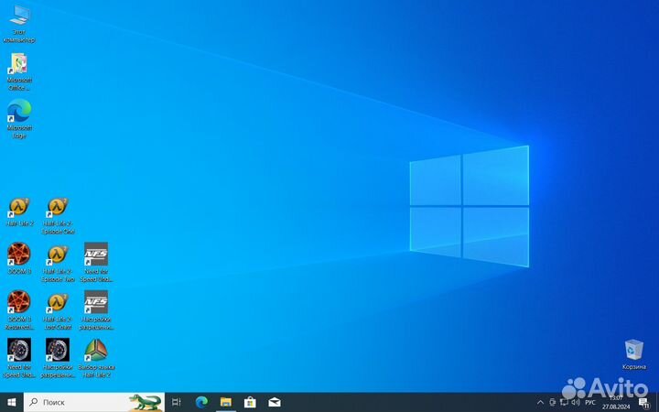The width and height of the screenshot is (659, 412).
Task: Open the clock and calendar flyout
Action: click(x=616, y=402)
